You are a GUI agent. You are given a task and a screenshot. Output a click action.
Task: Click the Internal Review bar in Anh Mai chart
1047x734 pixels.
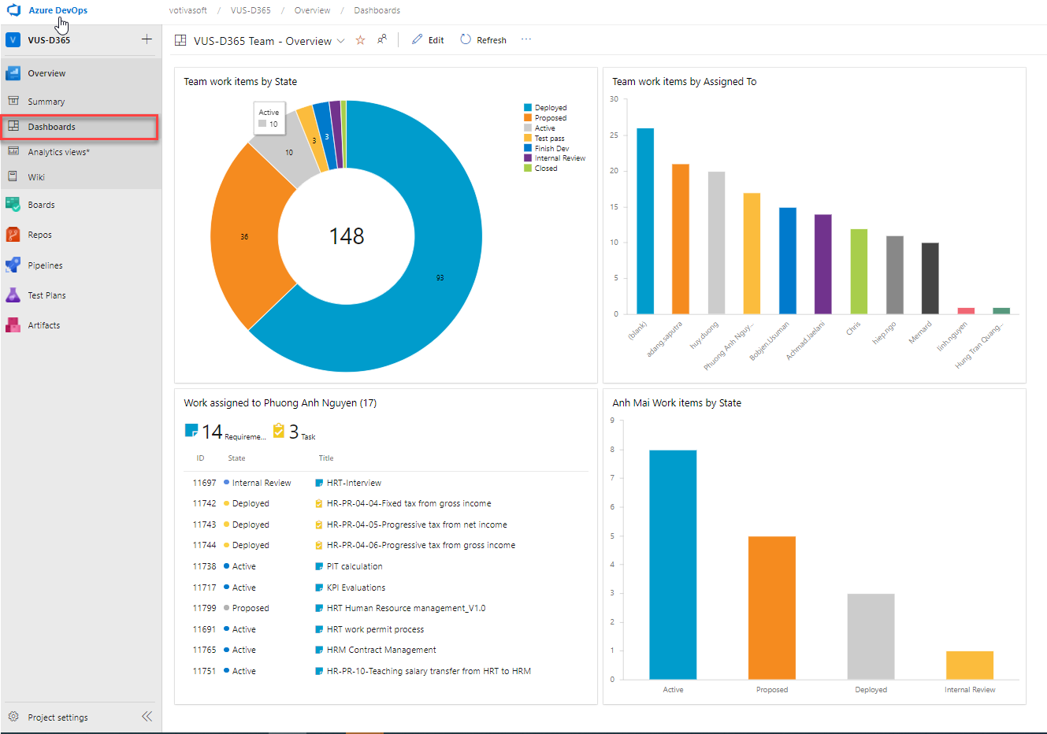click(x=970, y=665)
